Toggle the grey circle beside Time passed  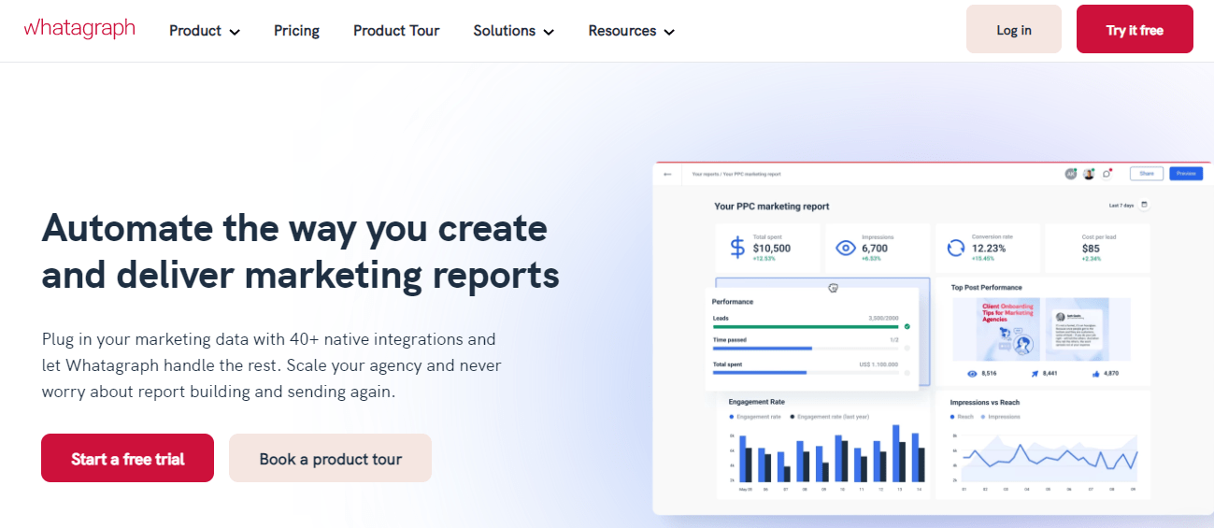tap(907, 349)
